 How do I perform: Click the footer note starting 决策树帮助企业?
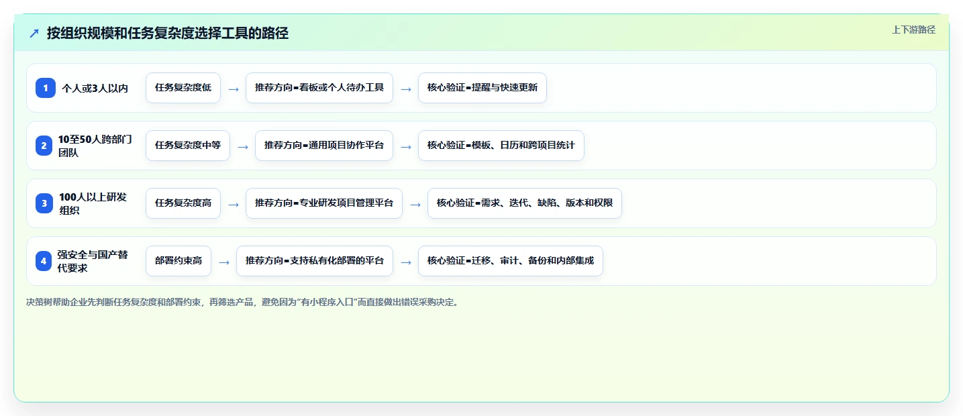click(x=244, y=303)
